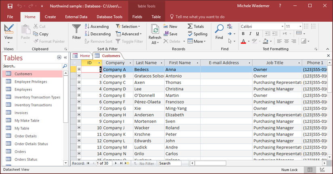Click the Tables pane Search field
This screenshot has width=333, height=174.
click(x=32, y=66)
